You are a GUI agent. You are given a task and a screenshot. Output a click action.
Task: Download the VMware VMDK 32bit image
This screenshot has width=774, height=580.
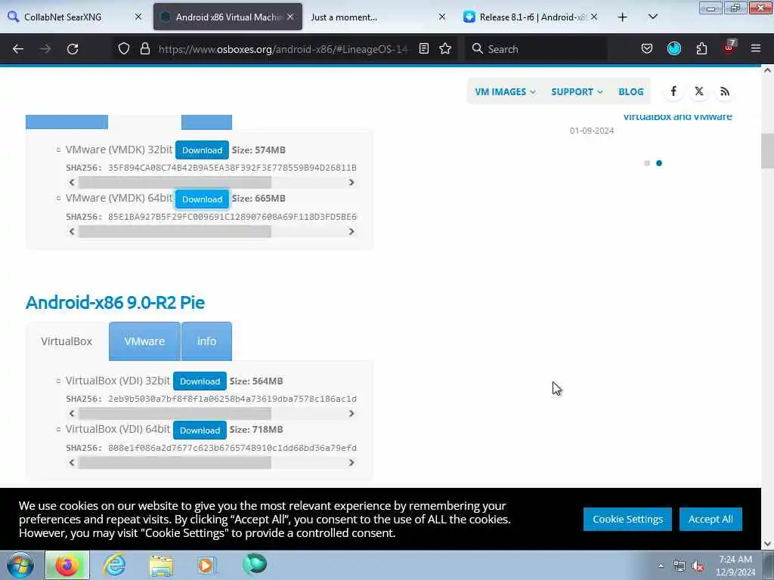202,150
